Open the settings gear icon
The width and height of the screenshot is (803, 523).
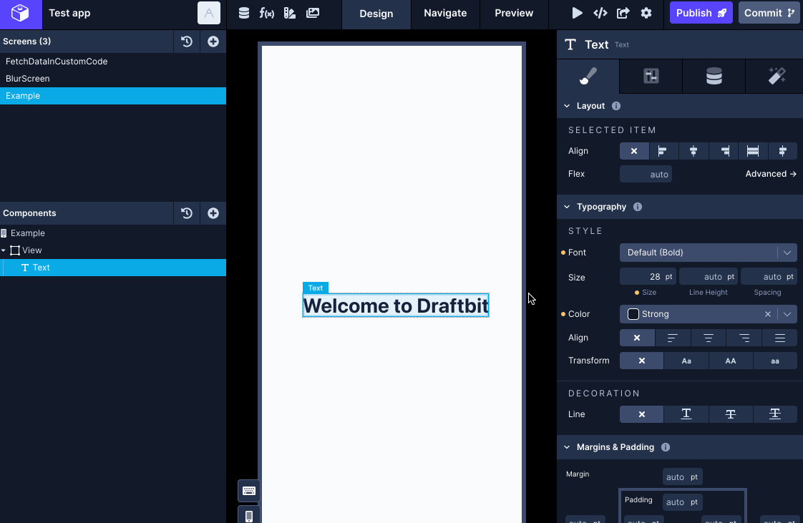coord(646,14)
